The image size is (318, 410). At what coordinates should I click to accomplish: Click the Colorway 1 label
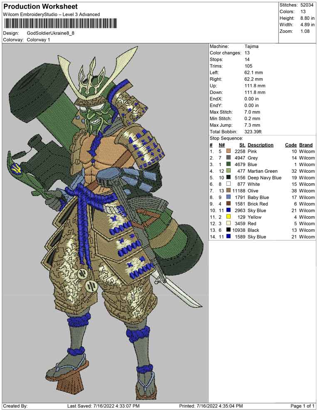[x=38, y=40]
